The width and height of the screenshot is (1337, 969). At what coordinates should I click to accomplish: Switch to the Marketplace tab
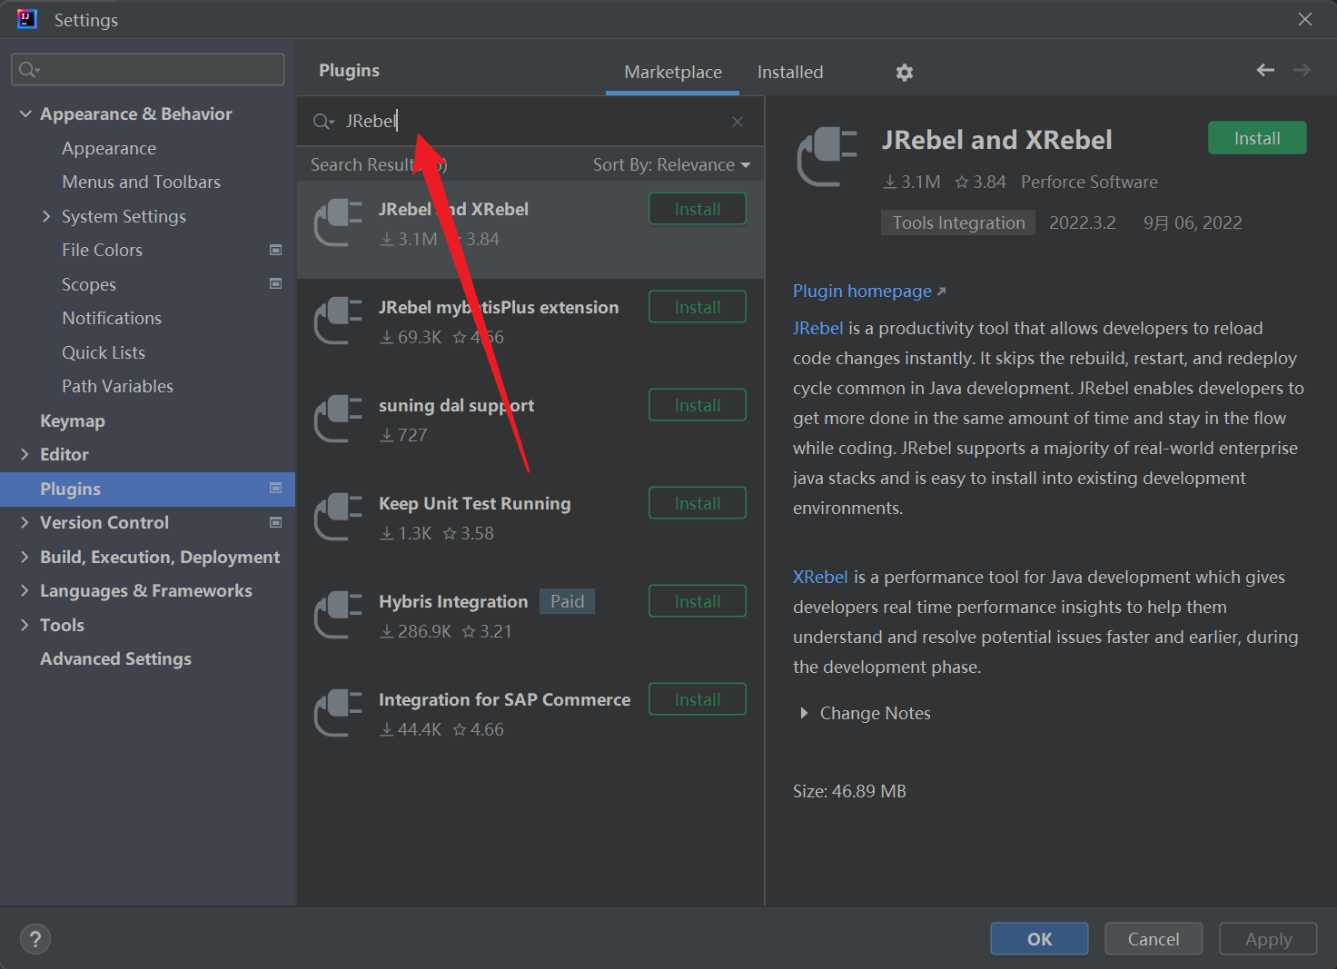point(673,72)
